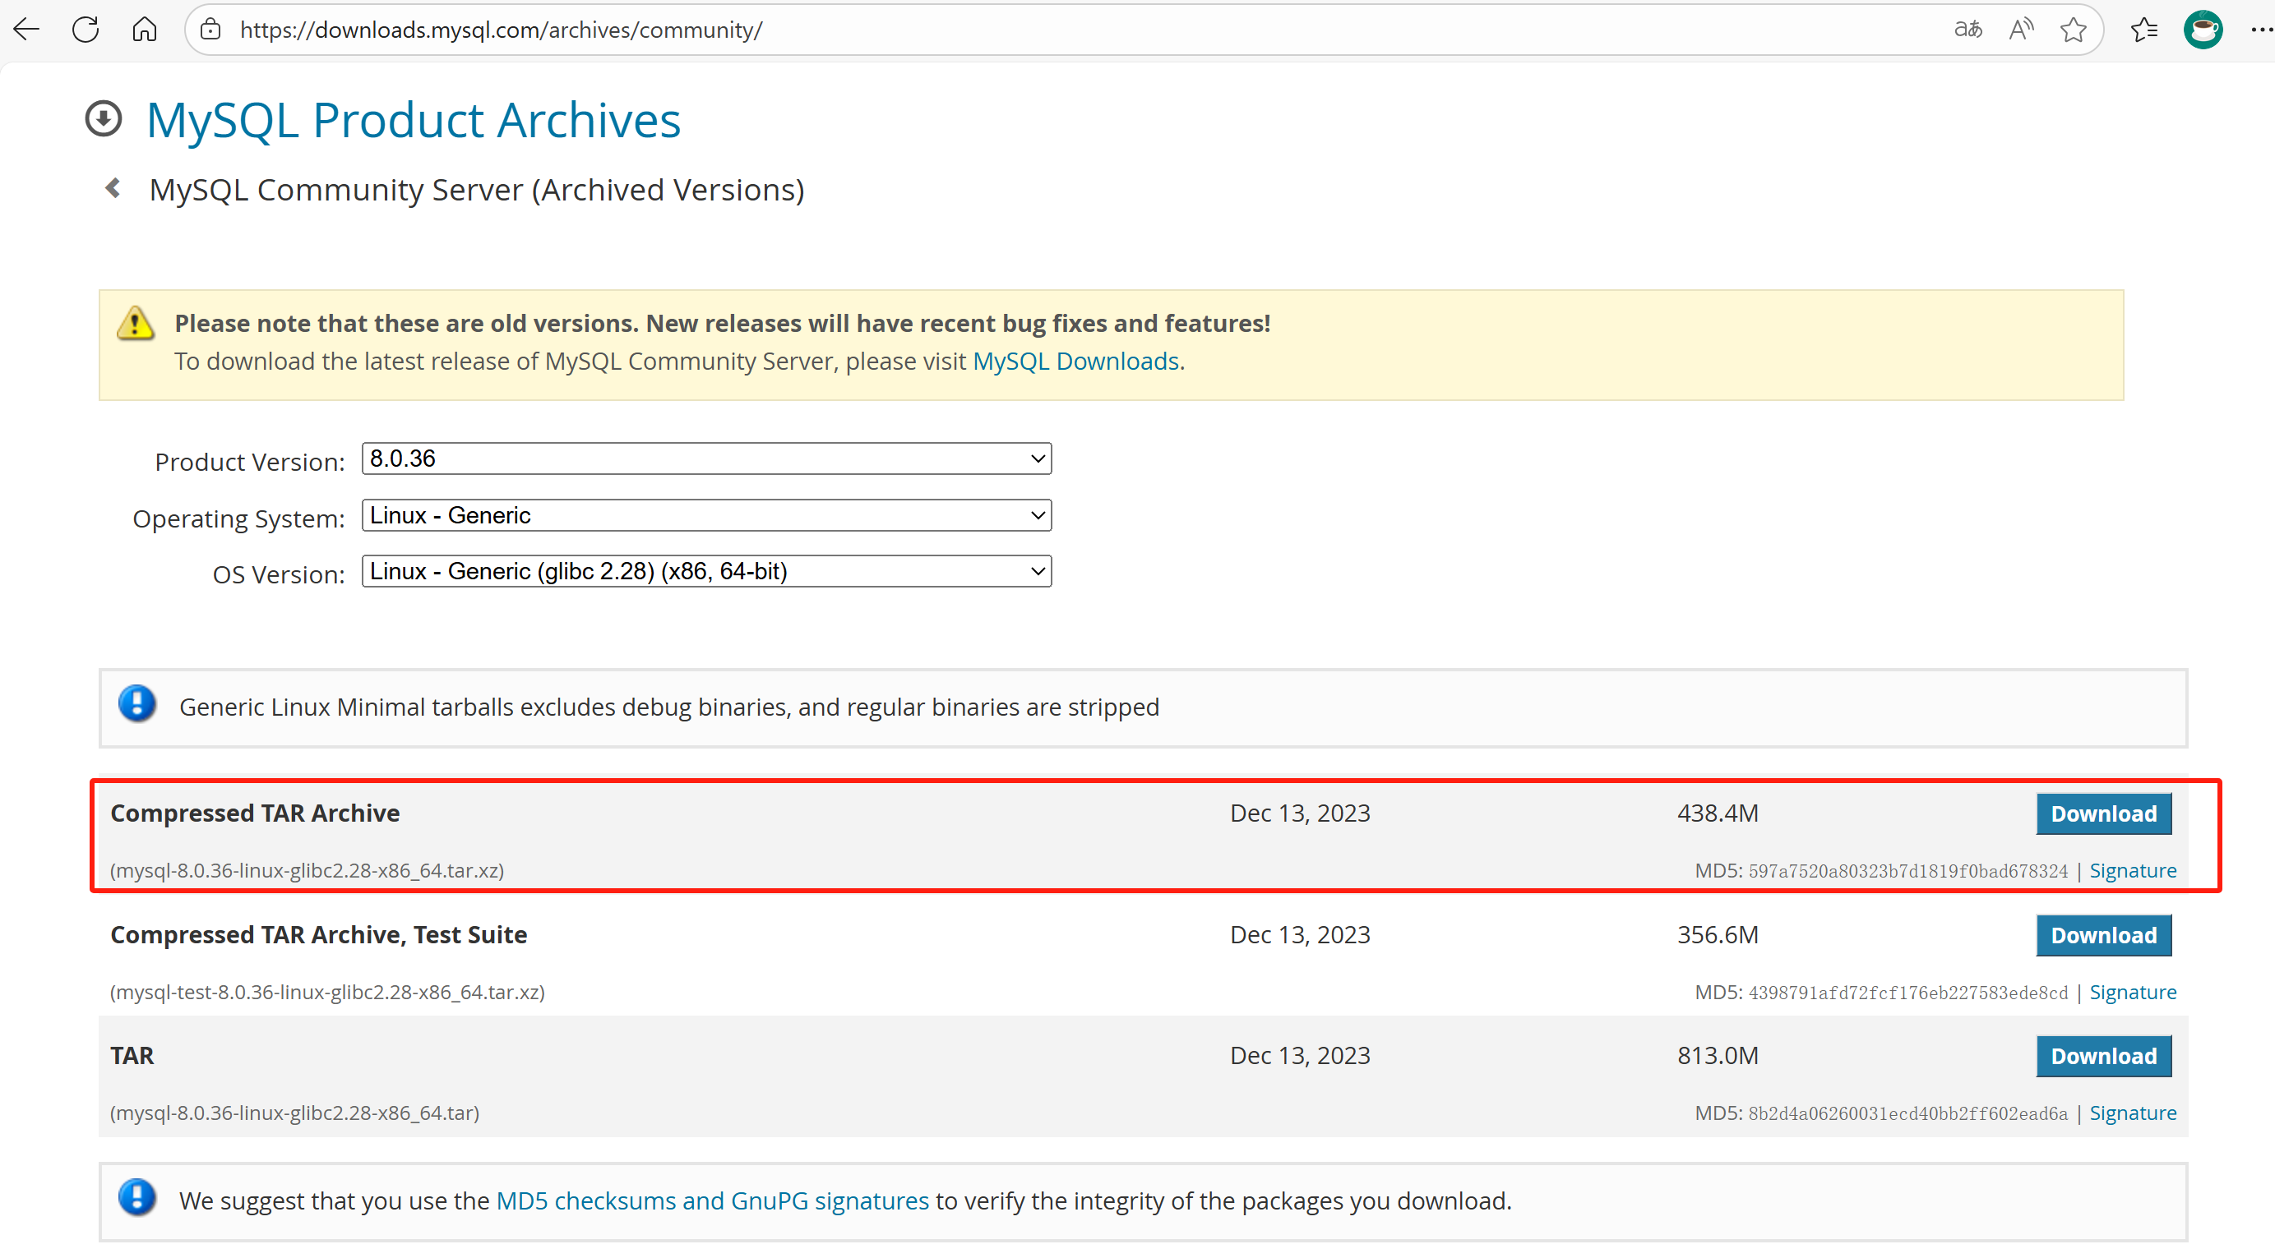Open Signature link for Compressed TAR Archive
The height and width of the screenshot is (1258, 2275).
tap(2132, 871)
